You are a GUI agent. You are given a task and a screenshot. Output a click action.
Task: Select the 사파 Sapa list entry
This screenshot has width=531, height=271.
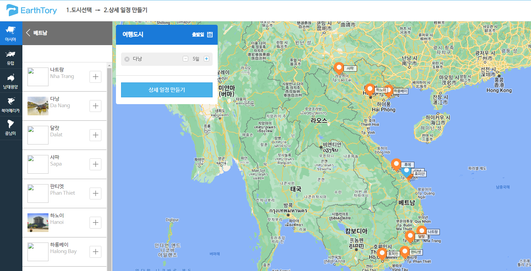coord(64,164)
